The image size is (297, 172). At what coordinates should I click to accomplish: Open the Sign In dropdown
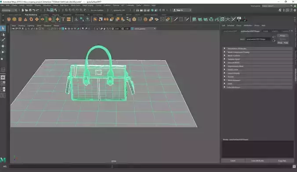click(182, 10)
